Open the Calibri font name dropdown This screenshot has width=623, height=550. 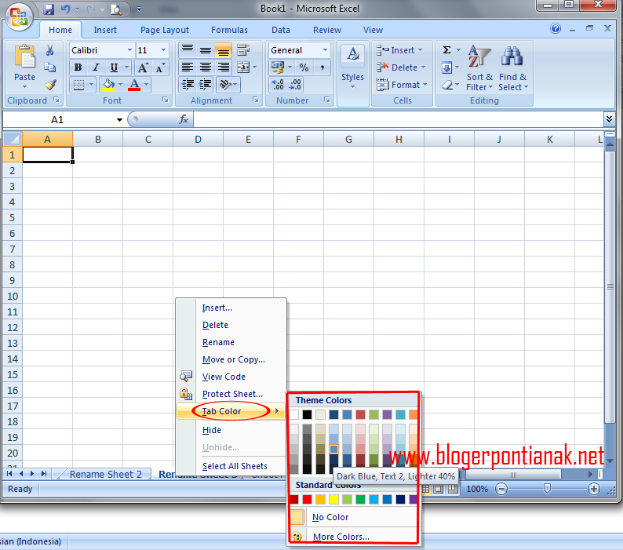click(x=129, y=50)
